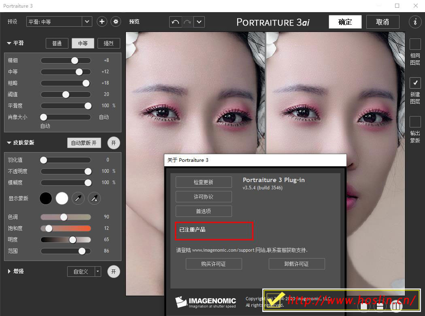Viewport: 425px width, 316px height.
Task: Add a new preset with the plus icon
Action: 102,22
